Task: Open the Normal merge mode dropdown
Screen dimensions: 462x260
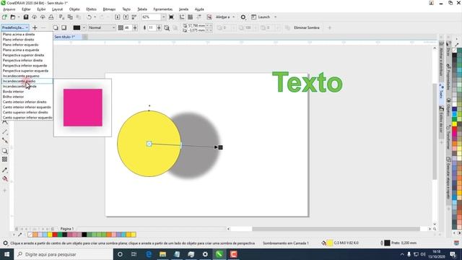Action: coord(102,27)
